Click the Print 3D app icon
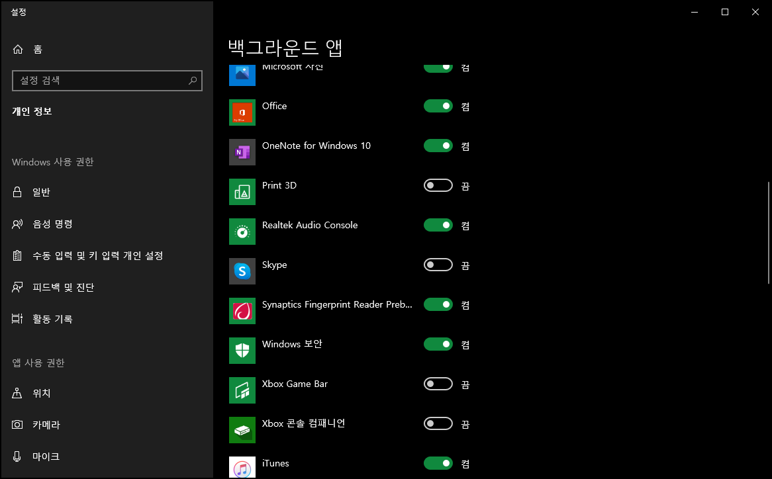This screenshot has width=772, height=479. pyautogui.click(x=242, y=192)
